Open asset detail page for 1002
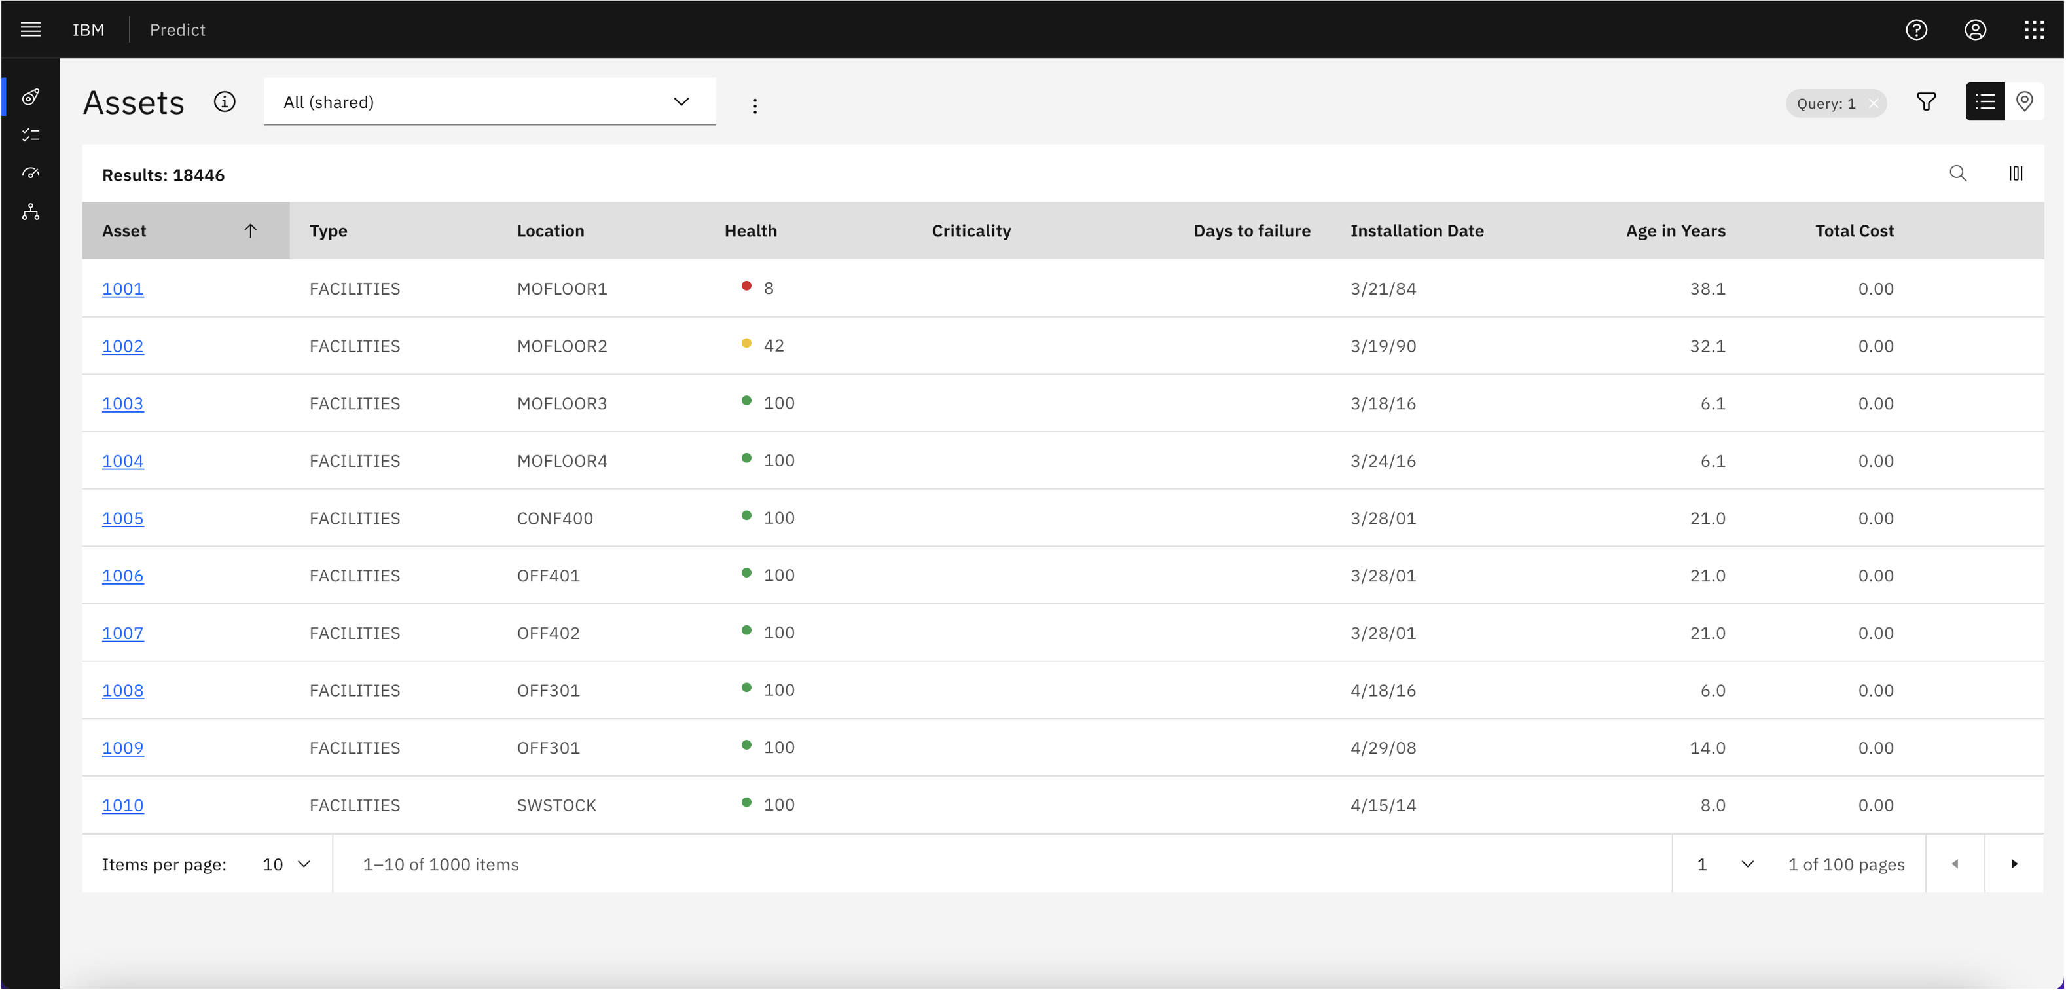 tap(122, 344)
